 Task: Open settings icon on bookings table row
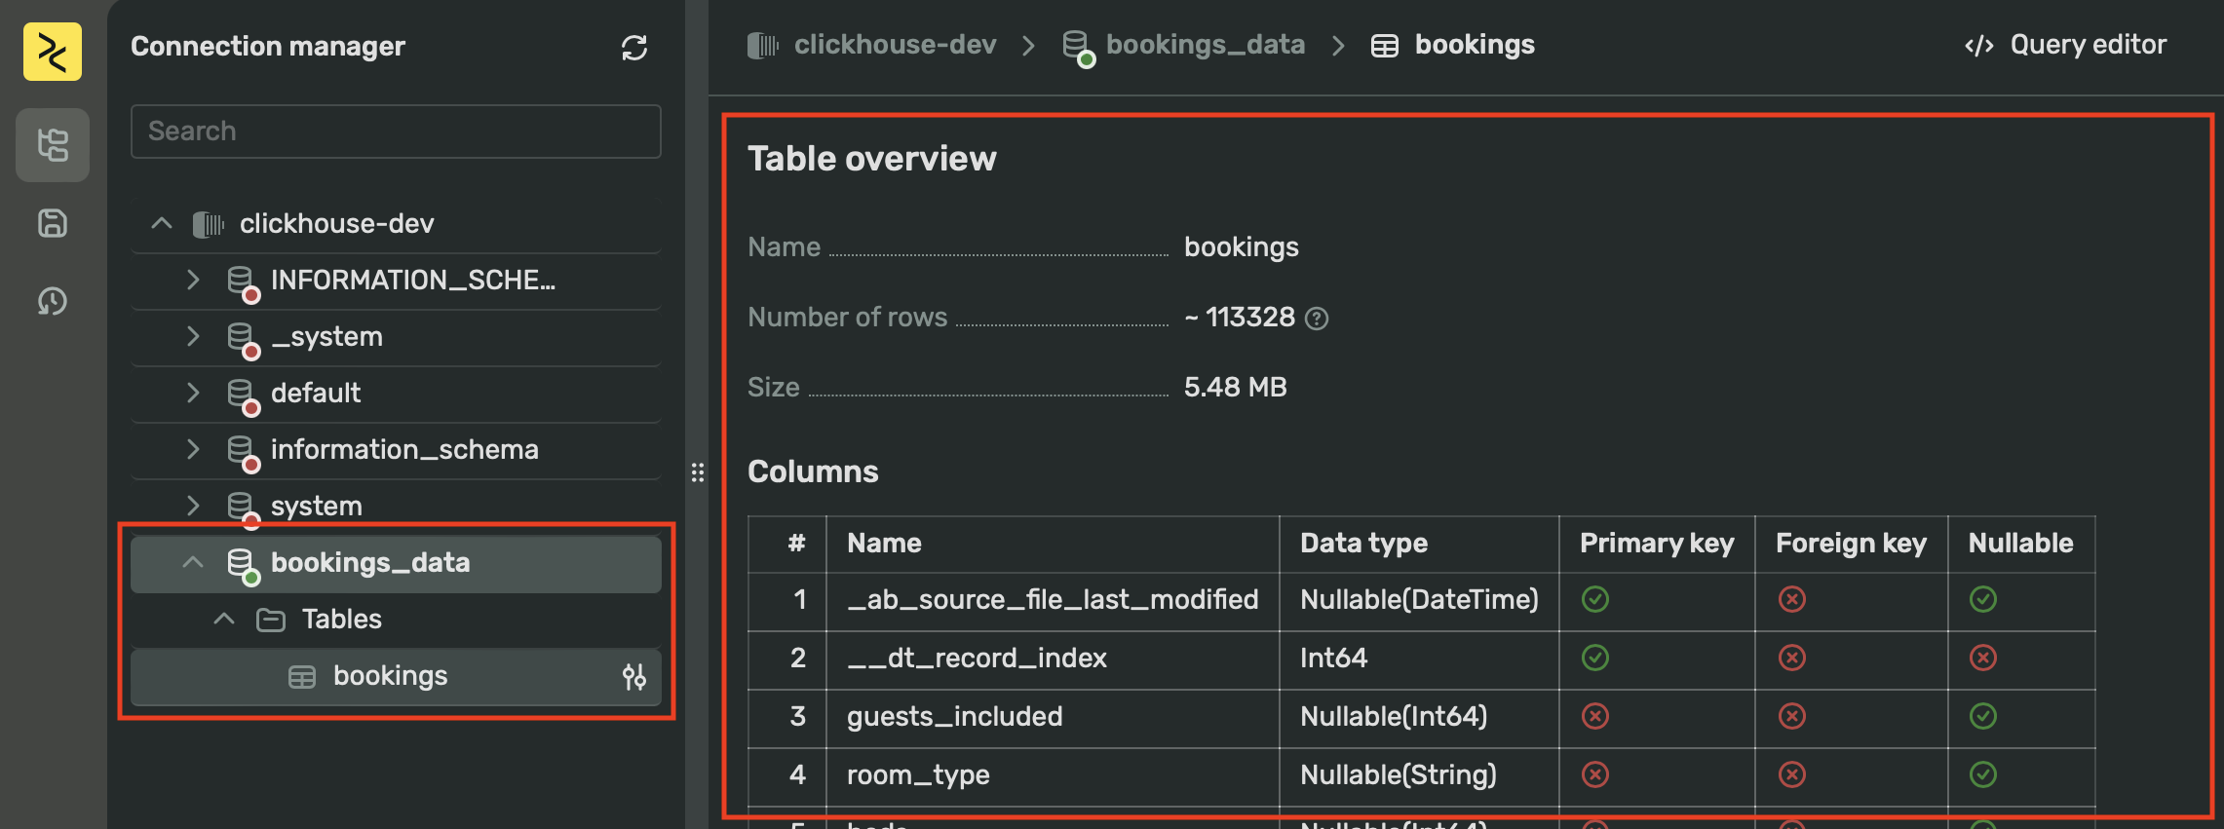[634, 676]
